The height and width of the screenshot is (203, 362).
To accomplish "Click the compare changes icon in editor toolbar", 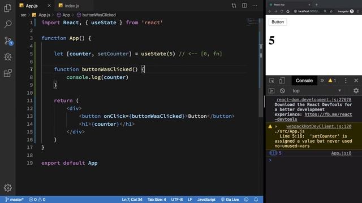I will (234, 6).
